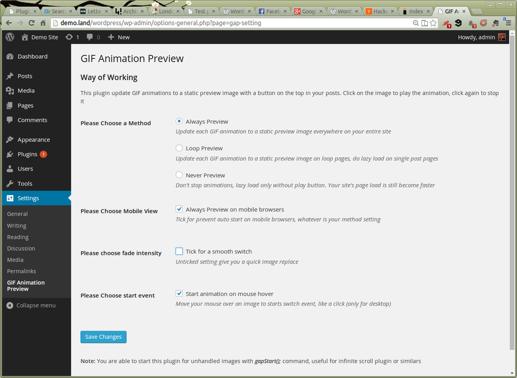Viewport: 517px width, 378px height.
Task: Reload the current page
Action: point(31,22)
